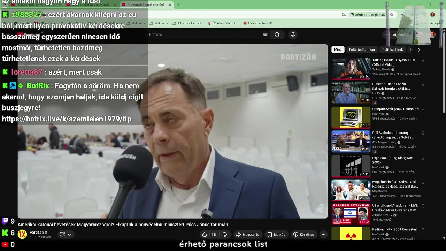Click the Partizán video player to pause
Image resolution: width=446 pixels, height=251 pixels.
(173, 131)
